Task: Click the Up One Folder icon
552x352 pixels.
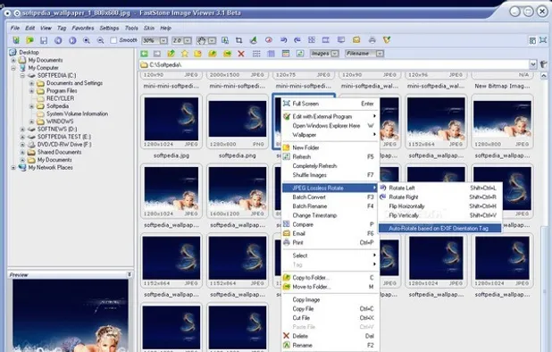Action: click(x=171, y=54)
